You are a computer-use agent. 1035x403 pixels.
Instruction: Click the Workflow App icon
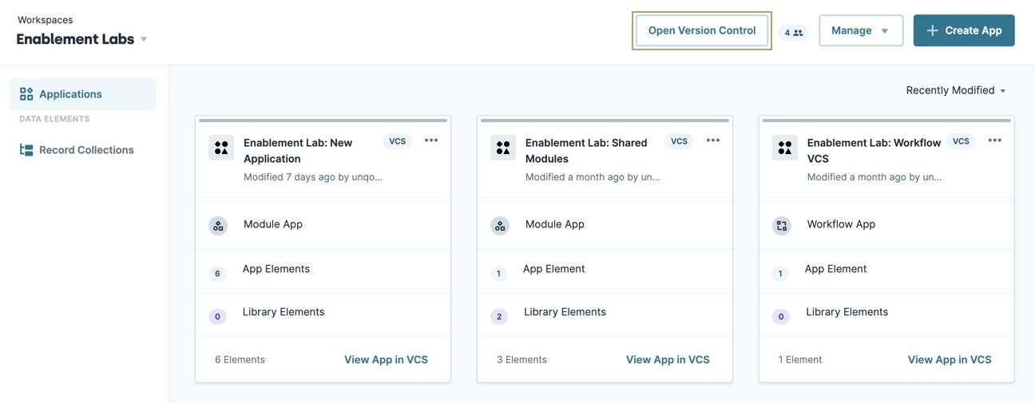(782, 226)
